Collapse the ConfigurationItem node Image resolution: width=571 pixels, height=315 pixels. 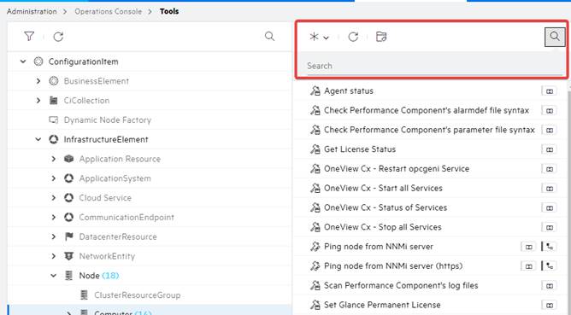tap(23, 61)
